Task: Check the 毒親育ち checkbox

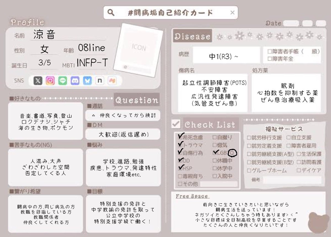Action: pos(180,176)
